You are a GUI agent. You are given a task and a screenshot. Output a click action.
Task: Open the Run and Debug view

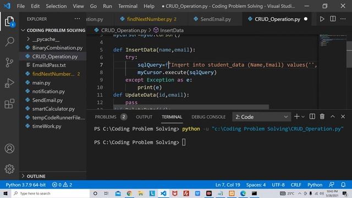click(x=9, y=83)
